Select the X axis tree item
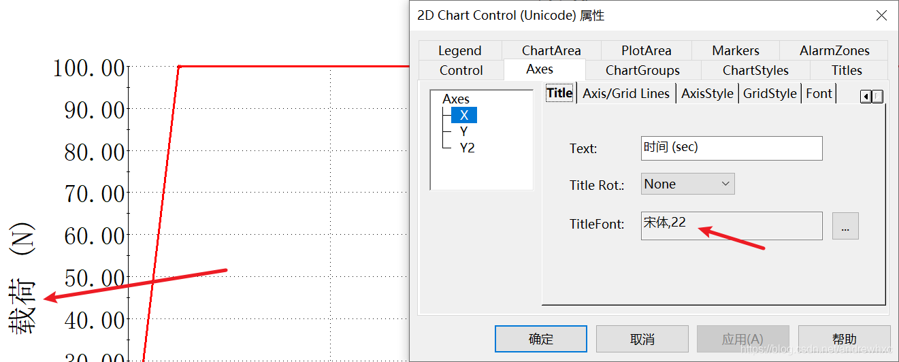This screenshot has height=362, width=899. click(464, 115)
